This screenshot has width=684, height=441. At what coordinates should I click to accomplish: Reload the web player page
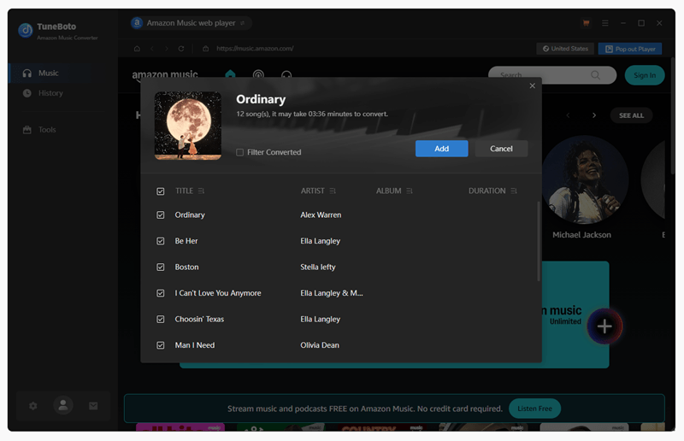[x=181, y=49]
